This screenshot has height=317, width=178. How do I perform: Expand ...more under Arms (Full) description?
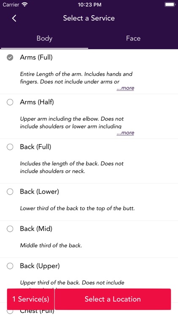click(125, 88)
